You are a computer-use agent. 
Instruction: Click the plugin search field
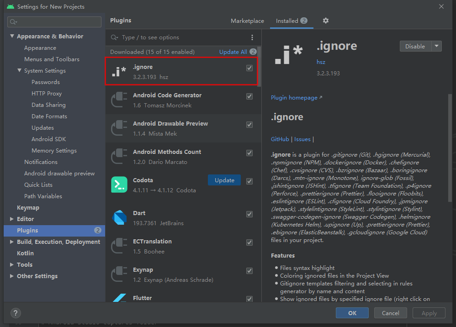pos(183,37)
